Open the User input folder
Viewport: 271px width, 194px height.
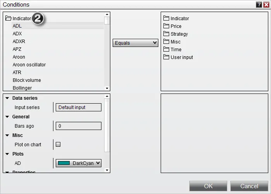pos(178,57)
